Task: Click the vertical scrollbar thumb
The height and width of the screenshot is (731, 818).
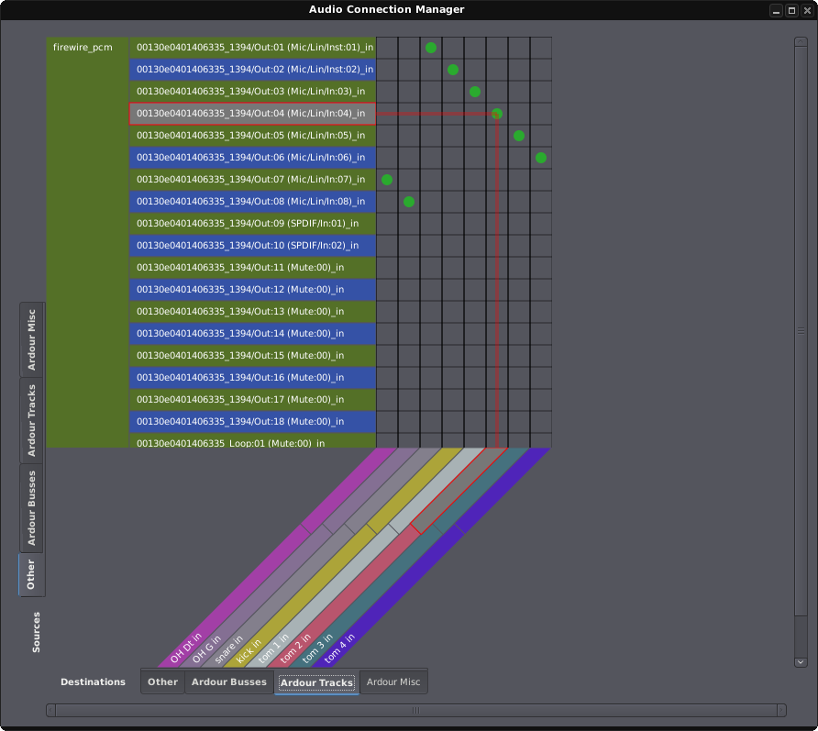Action: tap(801, 331)
